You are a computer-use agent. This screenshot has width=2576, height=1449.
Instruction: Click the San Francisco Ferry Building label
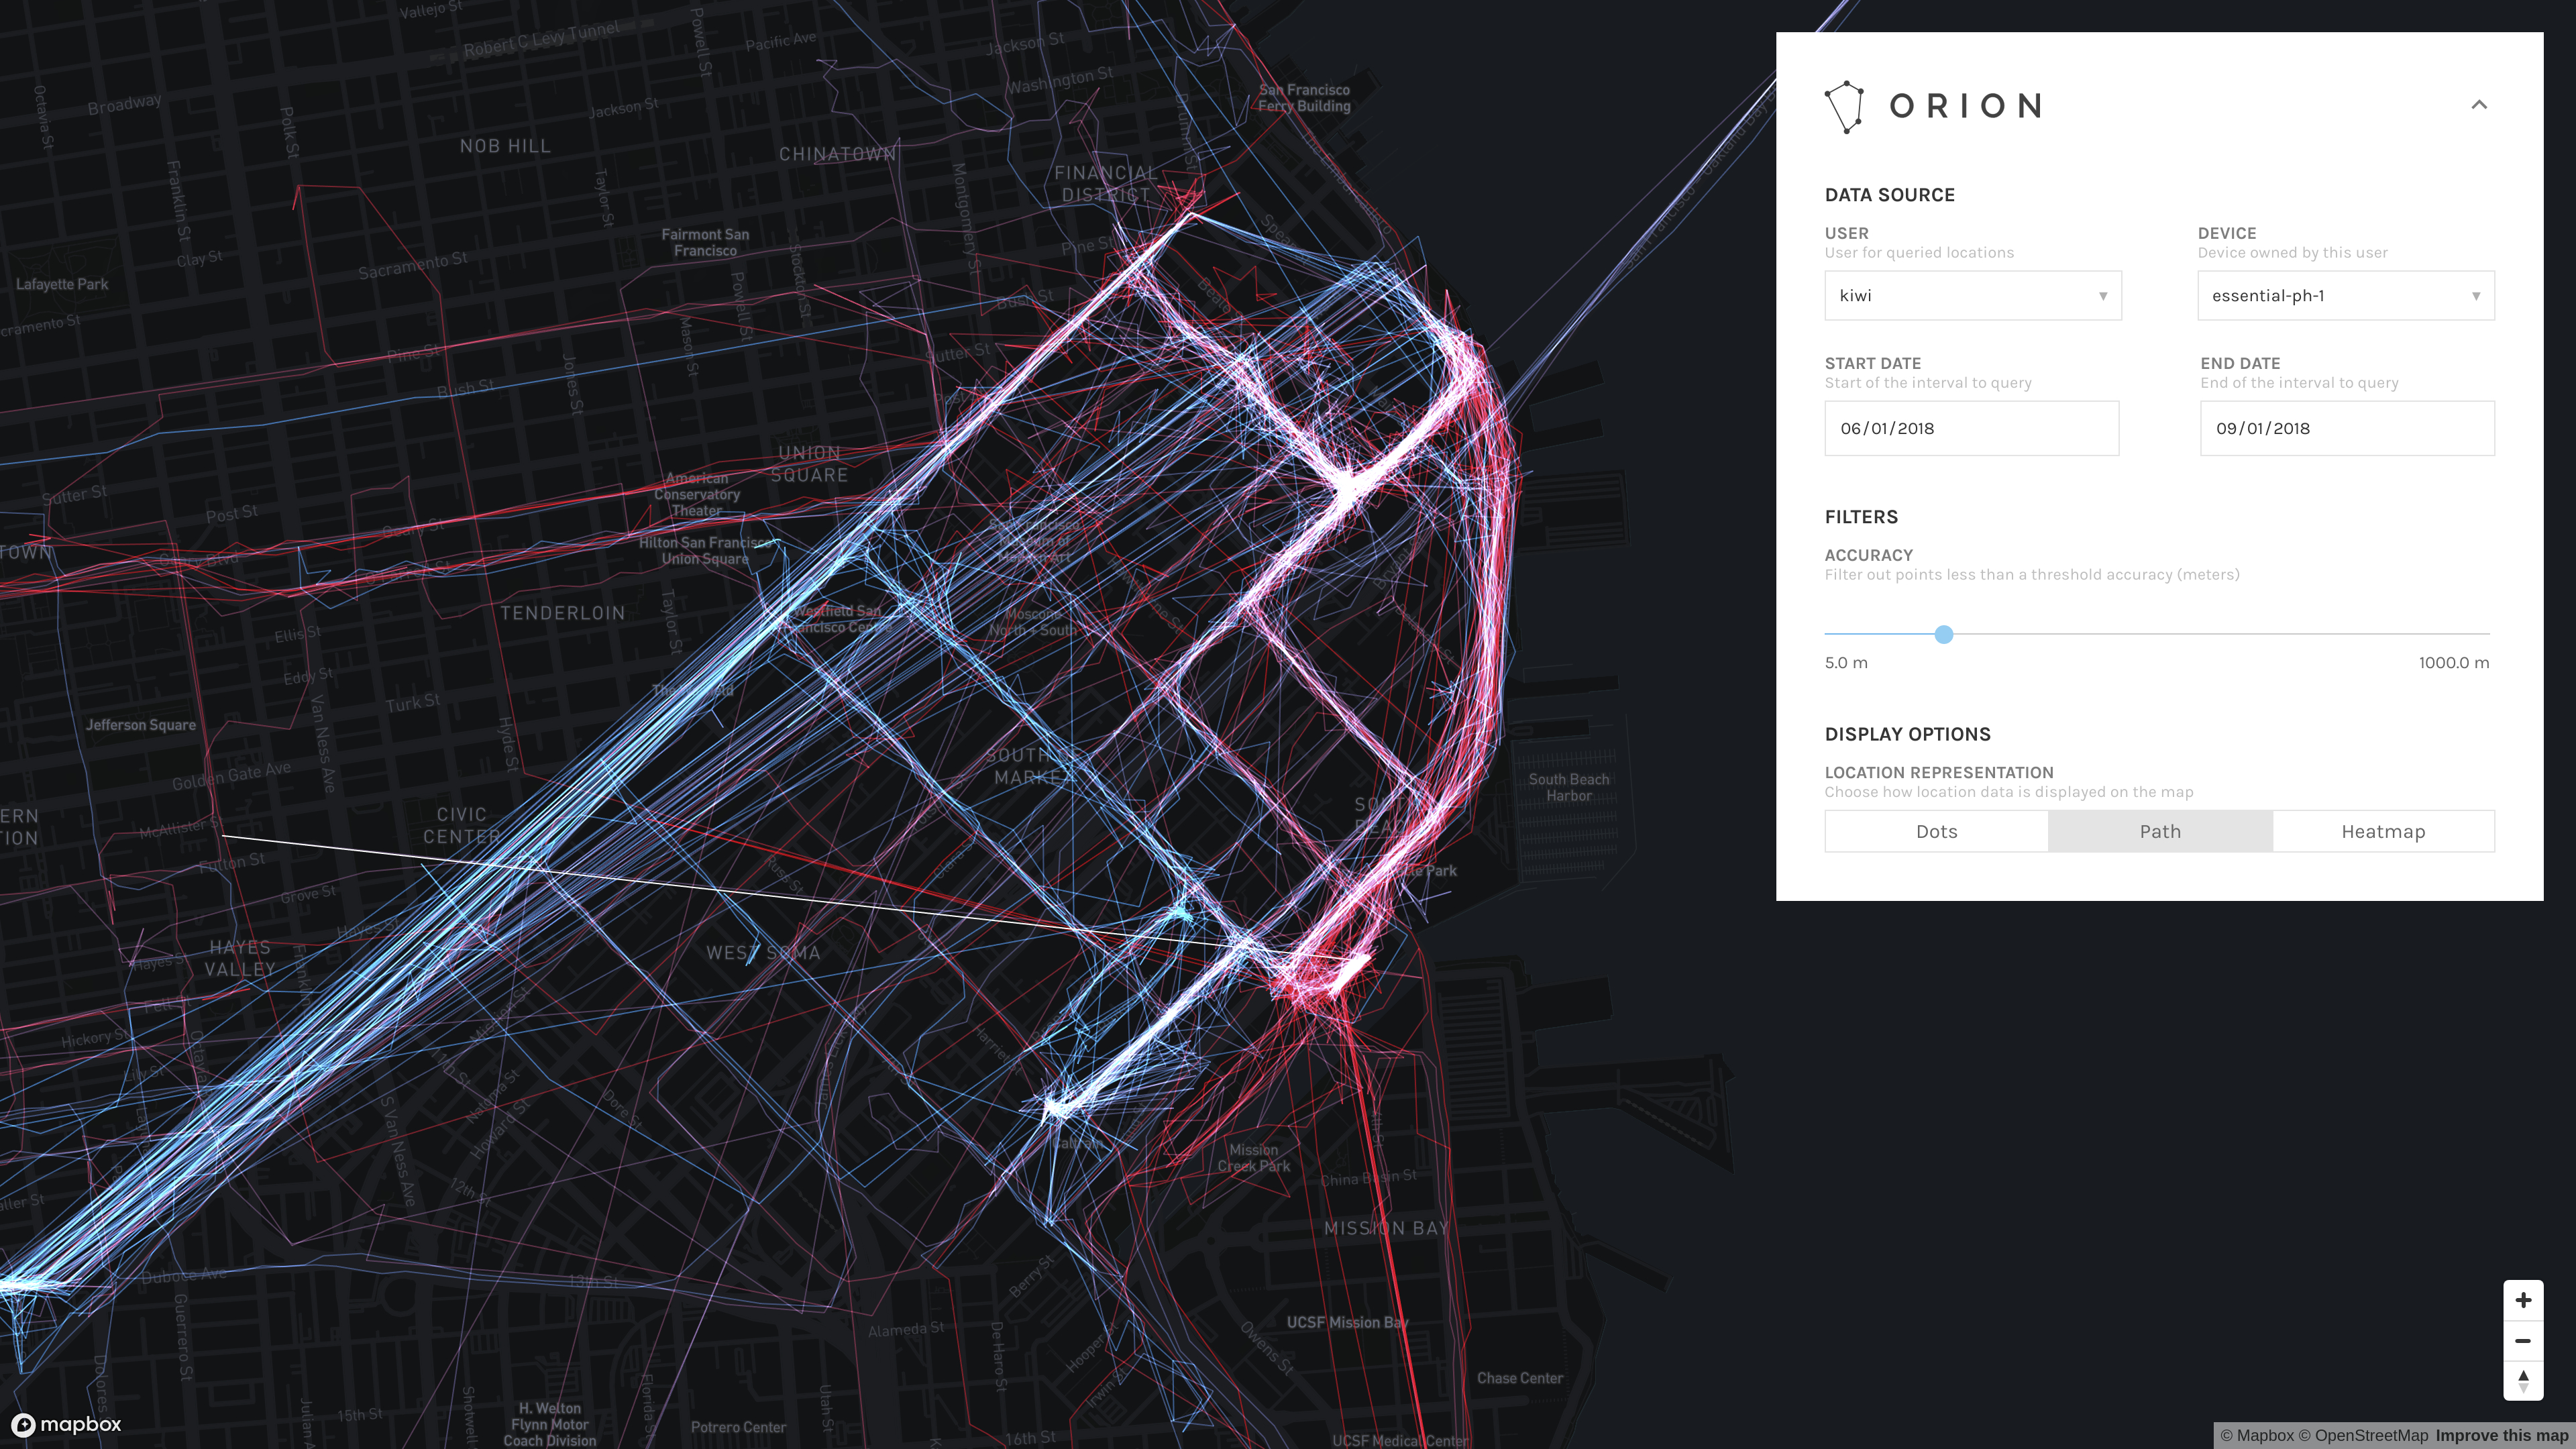tap(1304, 98)
